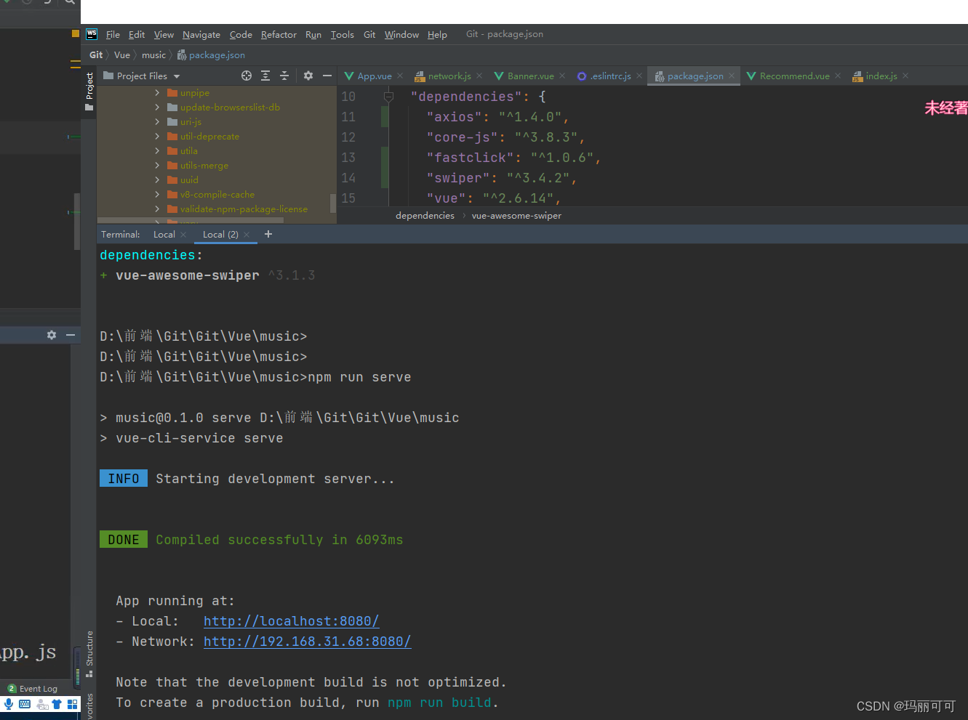Screen dimensions: 968x720
Task: Close the index.js editor tab
Action: tap(905, 76)
